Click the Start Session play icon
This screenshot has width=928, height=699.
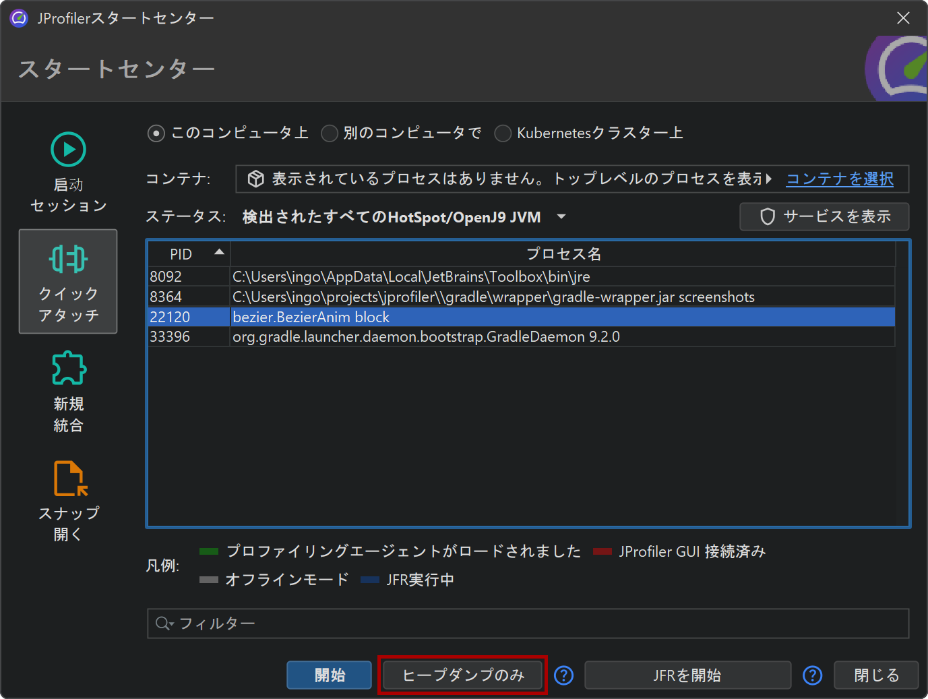tap(68, 150)
